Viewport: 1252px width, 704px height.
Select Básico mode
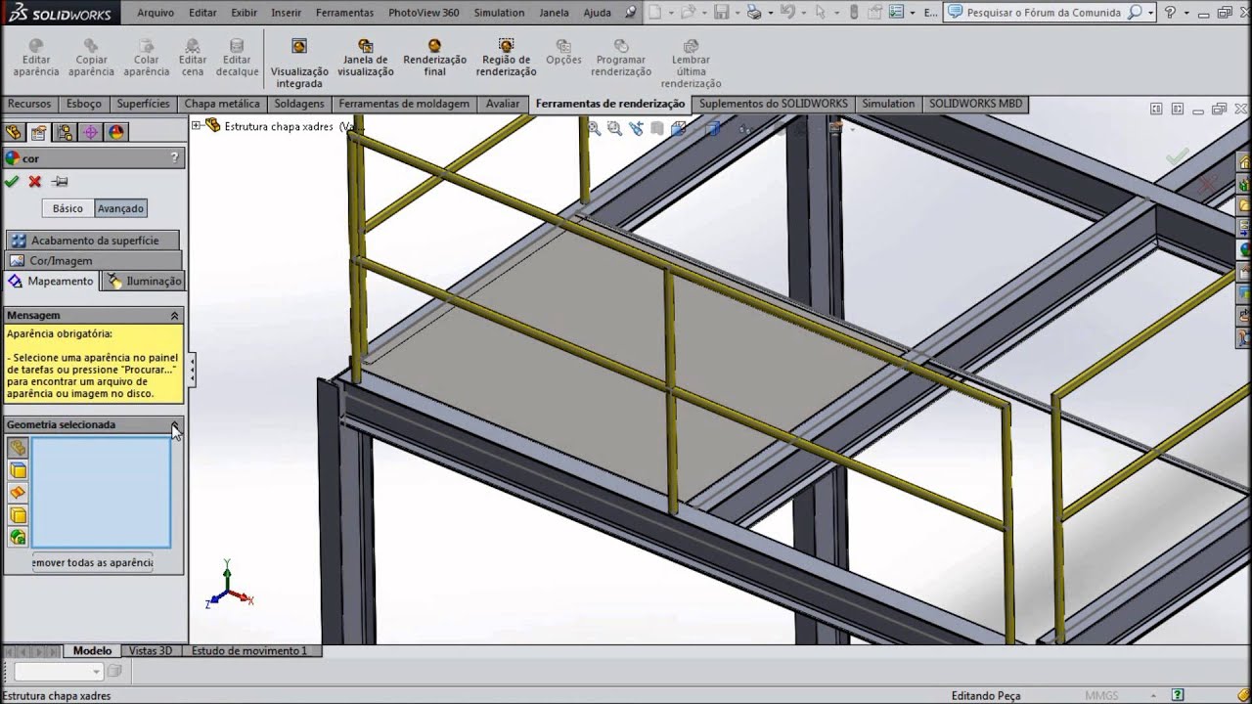click(68, 208)
